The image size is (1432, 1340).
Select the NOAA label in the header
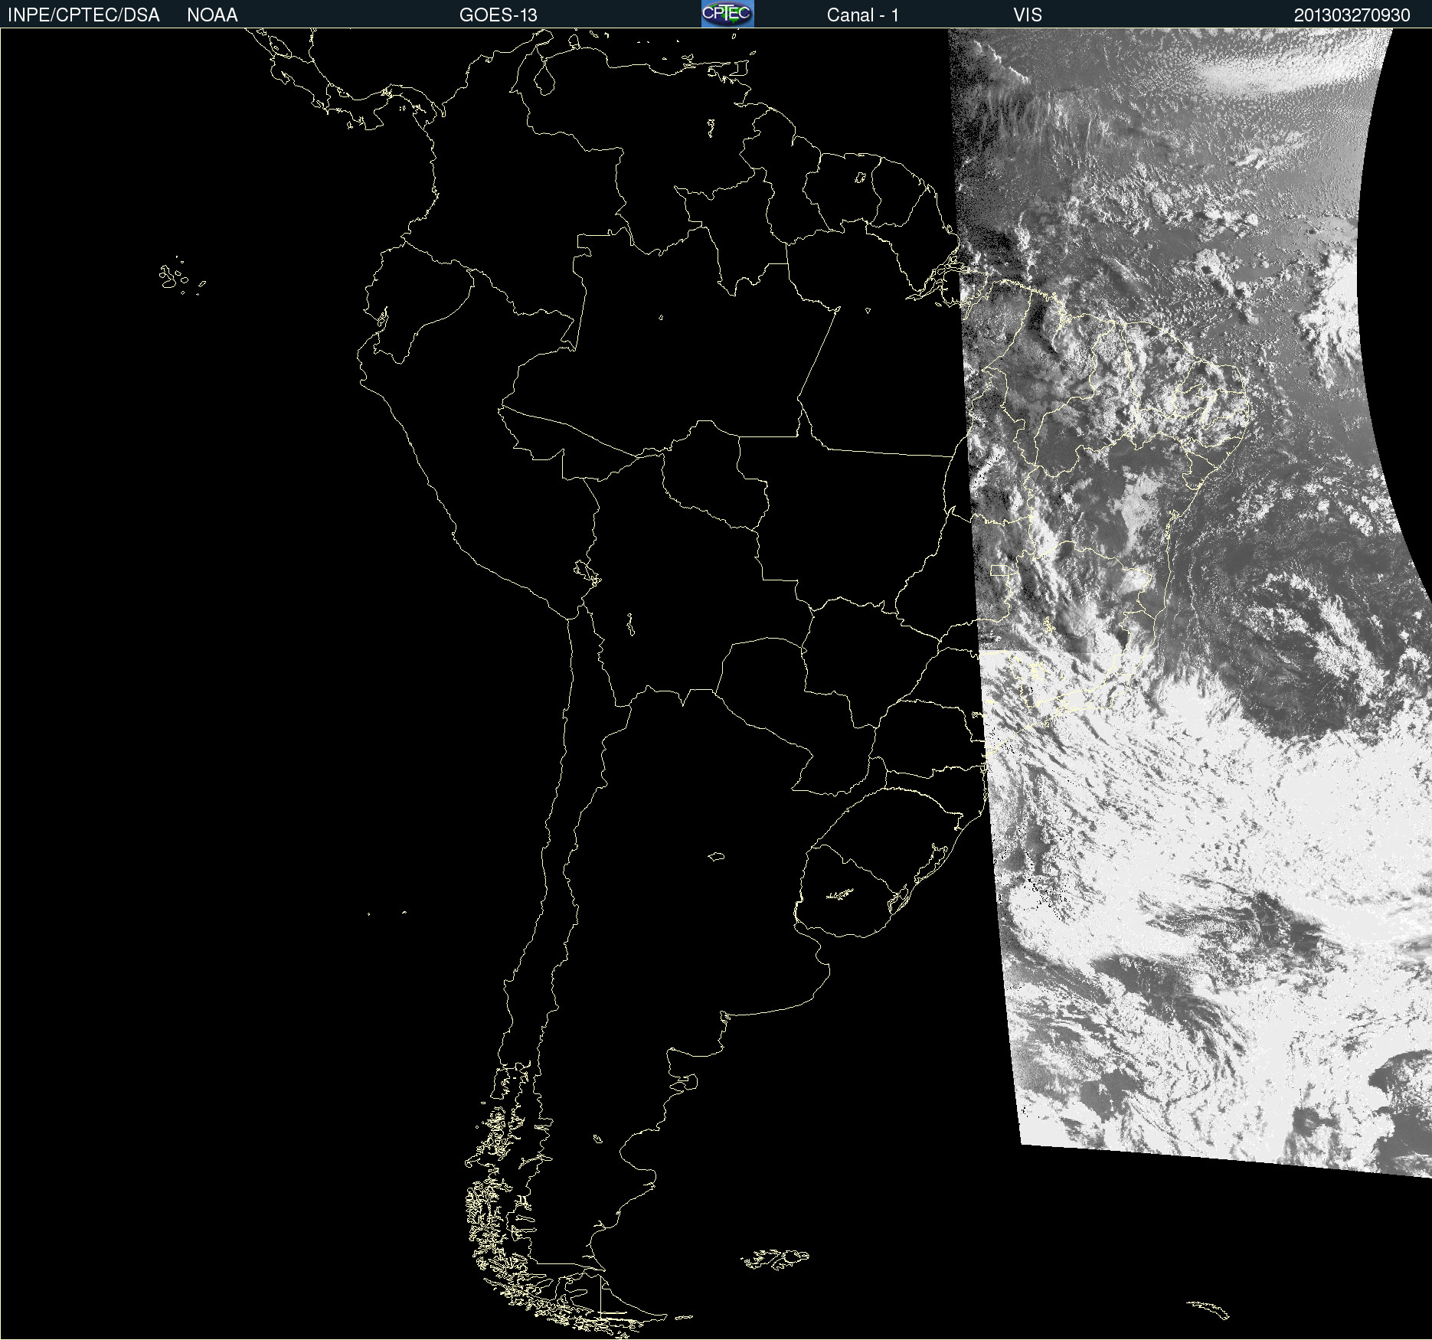point(212,15)
